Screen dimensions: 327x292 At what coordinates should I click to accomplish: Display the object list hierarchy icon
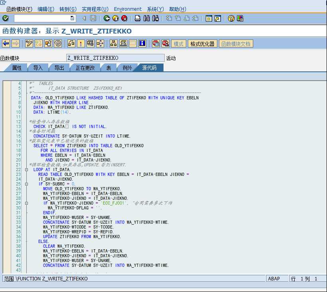point(113,43)
